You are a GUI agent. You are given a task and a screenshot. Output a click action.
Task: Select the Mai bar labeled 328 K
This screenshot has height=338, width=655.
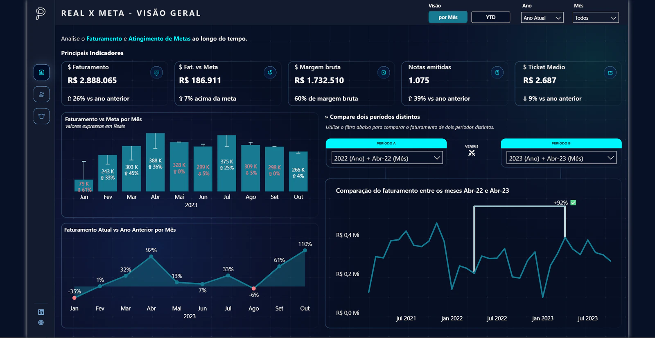[179, 167]
